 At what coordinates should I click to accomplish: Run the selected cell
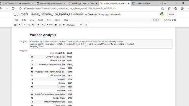tap(49, 25)
